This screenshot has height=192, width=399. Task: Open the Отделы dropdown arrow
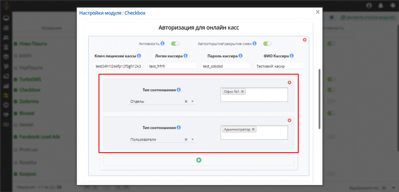click(192, 101)
